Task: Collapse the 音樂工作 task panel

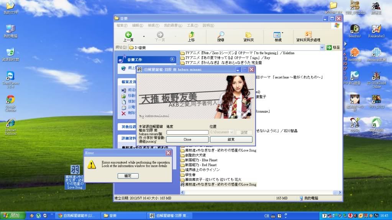Action: [172, 59]
